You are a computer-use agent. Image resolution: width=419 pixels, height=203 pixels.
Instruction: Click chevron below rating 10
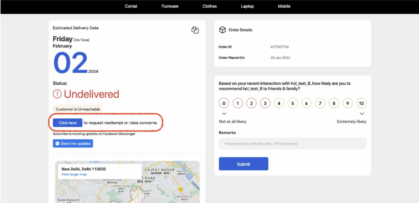362,114
